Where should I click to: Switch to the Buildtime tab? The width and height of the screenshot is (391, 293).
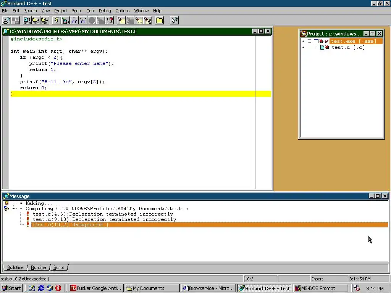click(x=15, y=267)
